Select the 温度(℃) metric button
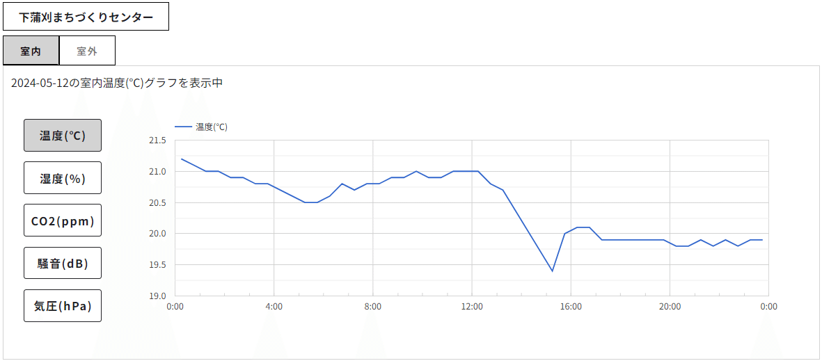 (63, 136)
